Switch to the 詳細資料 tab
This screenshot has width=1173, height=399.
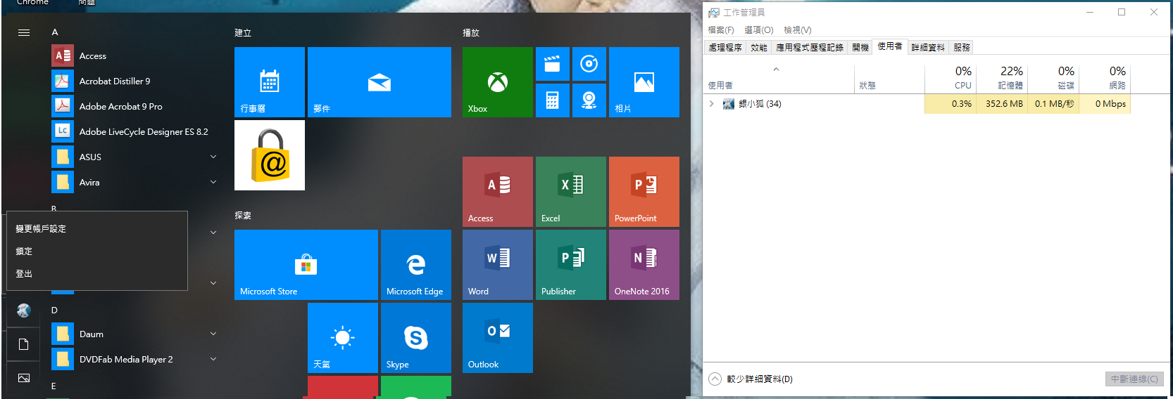click(928, 47)
